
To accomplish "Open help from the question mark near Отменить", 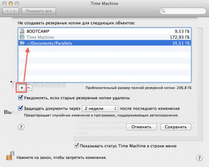I will click(21, 127).
